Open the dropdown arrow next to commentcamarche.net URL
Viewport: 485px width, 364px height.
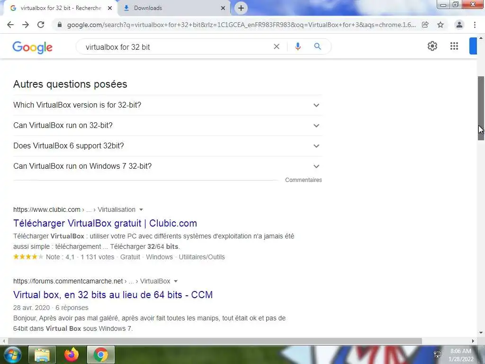click(x=176, y=281)
